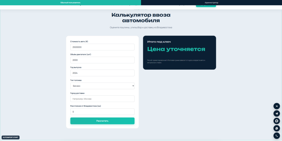Switch to Обычный пользователь tab
This screenshot has height=141, width=282.
click(x=70, y=2)
